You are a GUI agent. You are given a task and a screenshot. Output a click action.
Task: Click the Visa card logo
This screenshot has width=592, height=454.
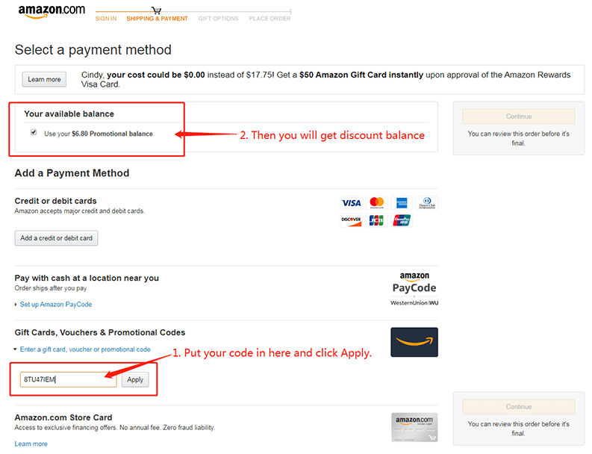click(351, 203)
